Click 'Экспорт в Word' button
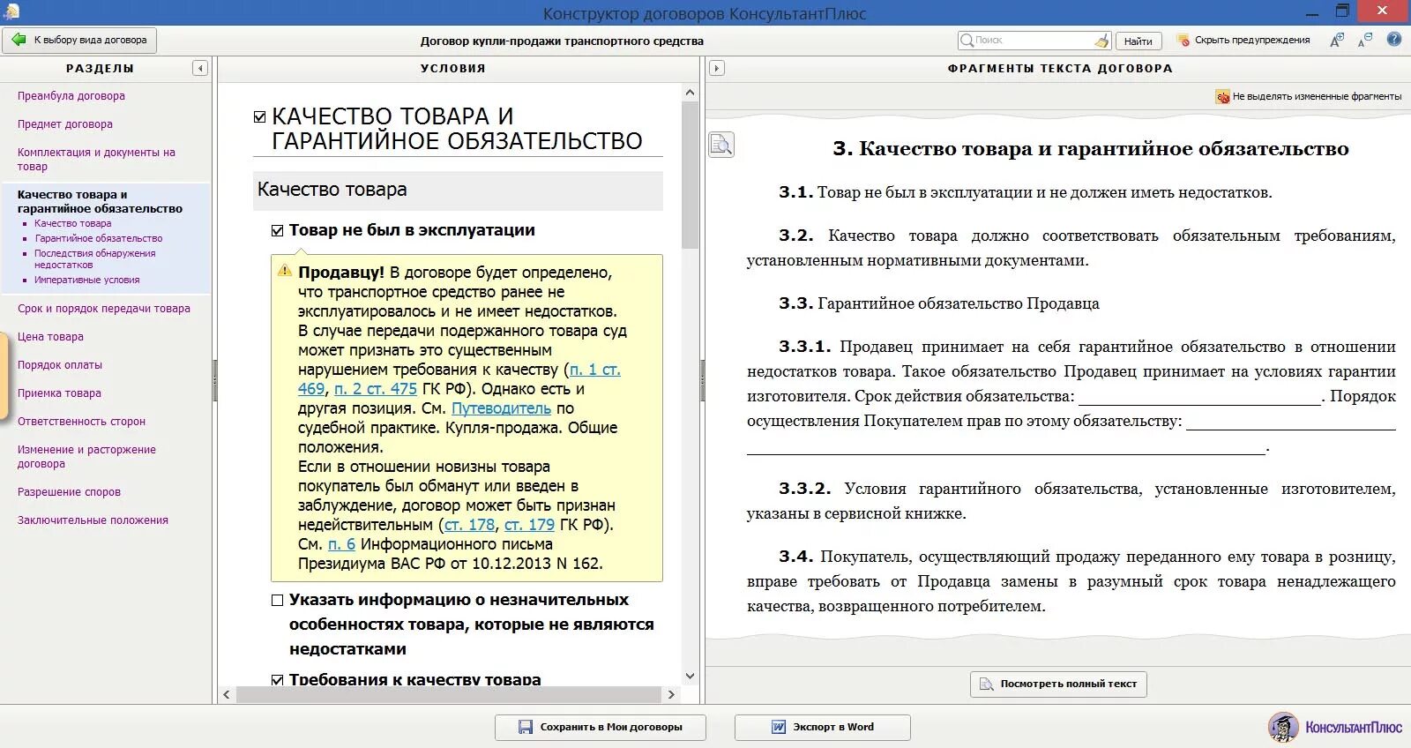 point(823,727)
